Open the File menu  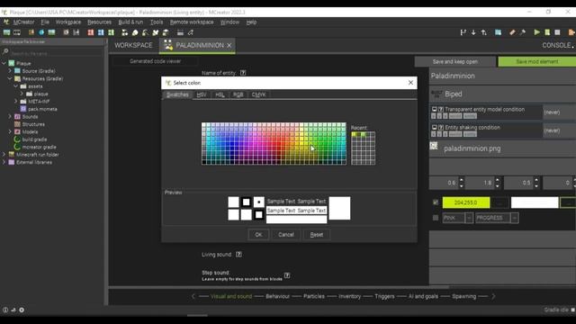click(45, 22)
